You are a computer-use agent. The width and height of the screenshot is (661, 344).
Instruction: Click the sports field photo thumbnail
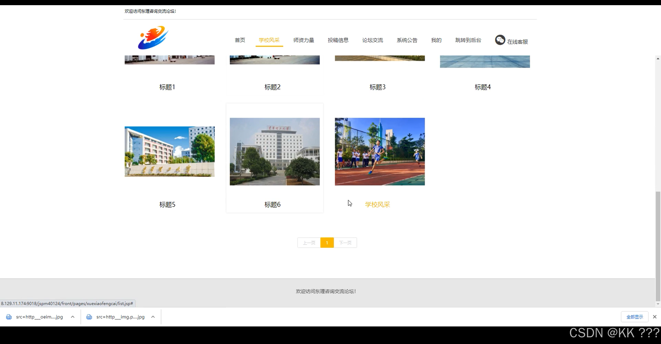[x=380, y=151]
